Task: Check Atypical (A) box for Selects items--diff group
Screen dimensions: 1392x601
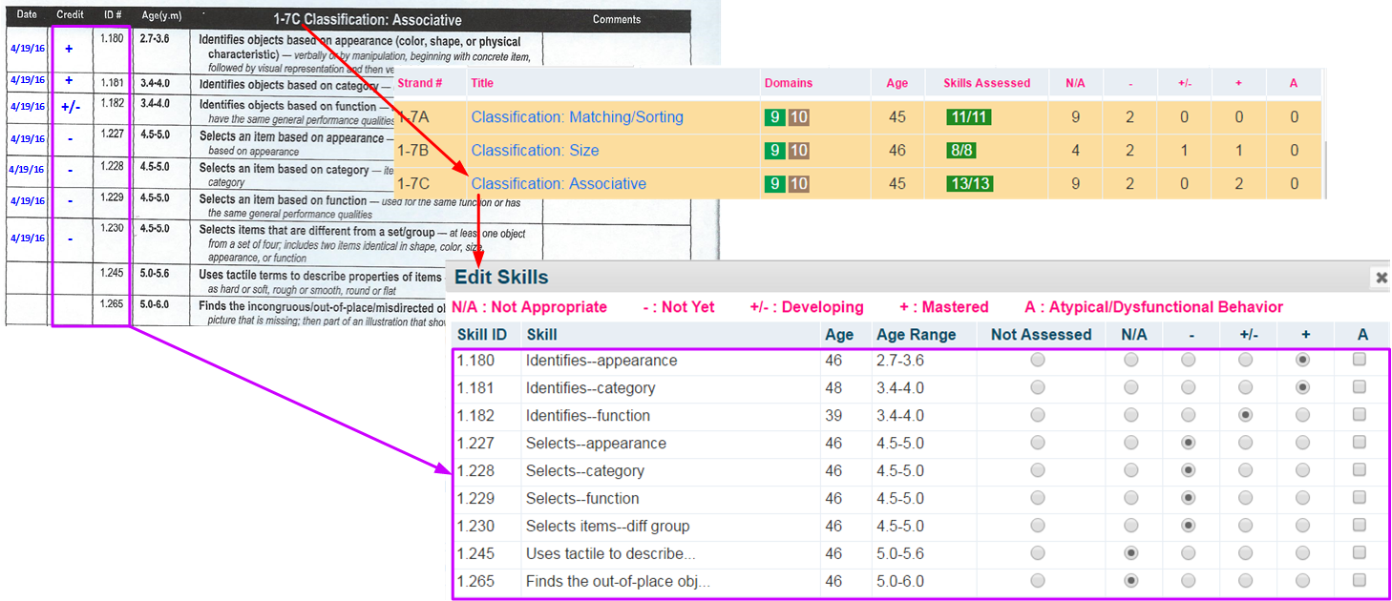Action: coord(1360,525)
